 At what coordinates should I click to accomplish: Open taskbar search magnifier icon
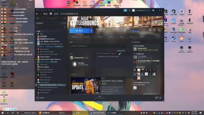click(x=8, y=113)
